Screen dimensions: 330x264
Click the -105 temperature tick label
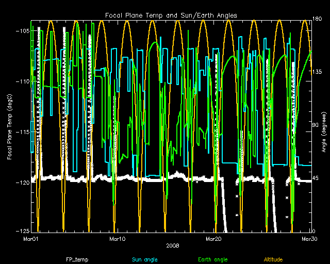[x=22, y=30]
